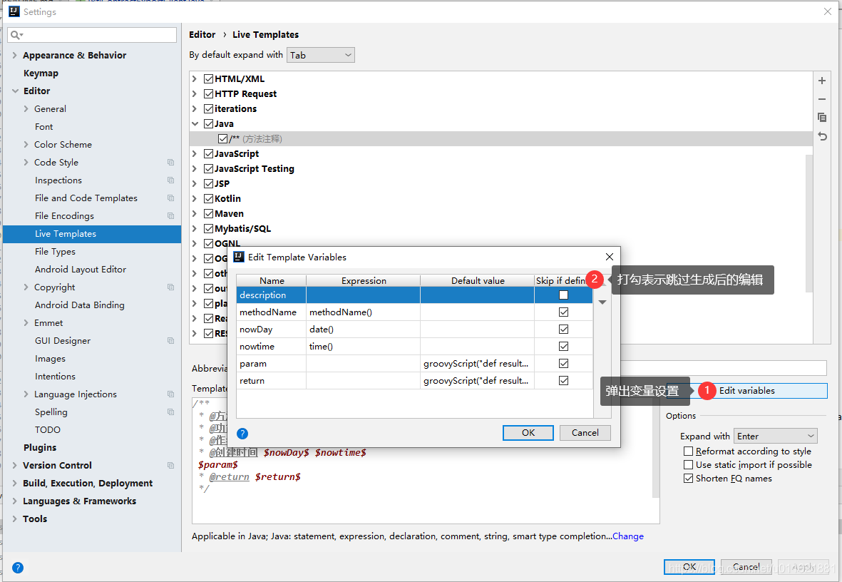Open help from Edit Template Variables dialog
Screen dimensions: 842x582
242,433
